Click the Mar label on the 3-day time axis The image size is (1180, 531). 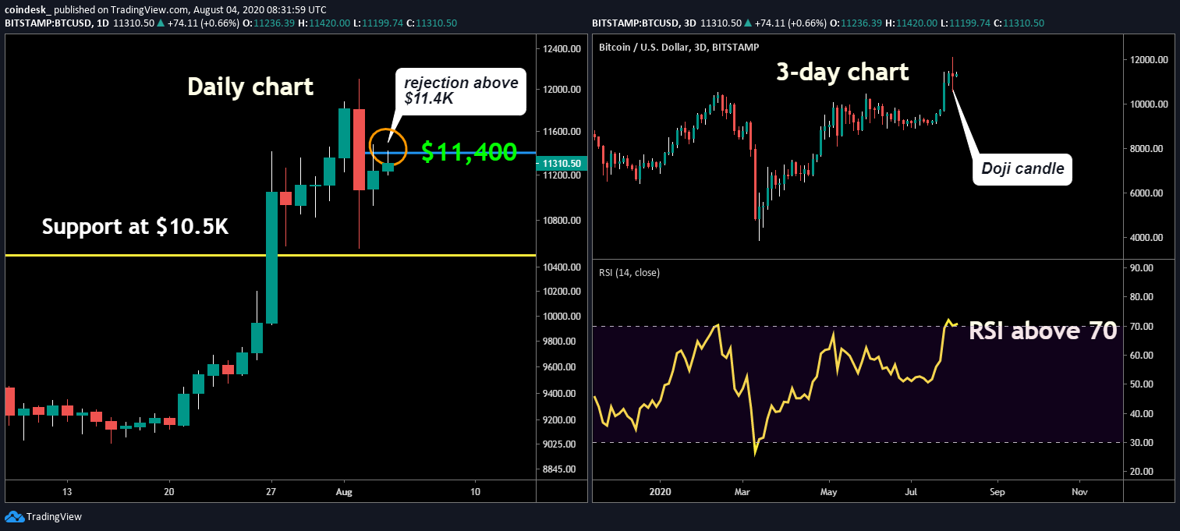click(x=742, y=492)
